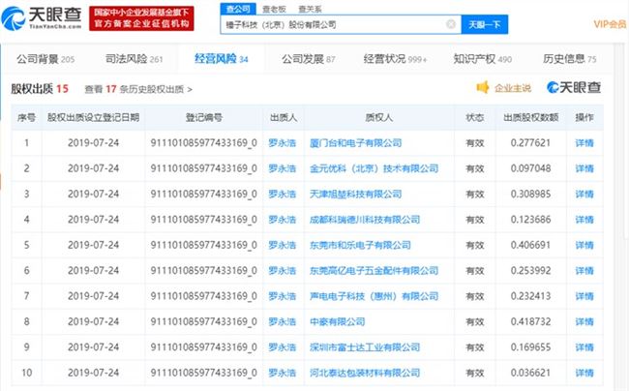This screenshot has height=391, width=629.
Task: Open 东莞高亿电子五金配件有限公司 link
Action: 374,271
